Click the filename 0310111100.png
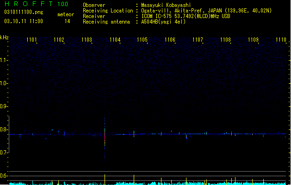The height and width of the screenshot is (185, 291). [x=24, y=12]
